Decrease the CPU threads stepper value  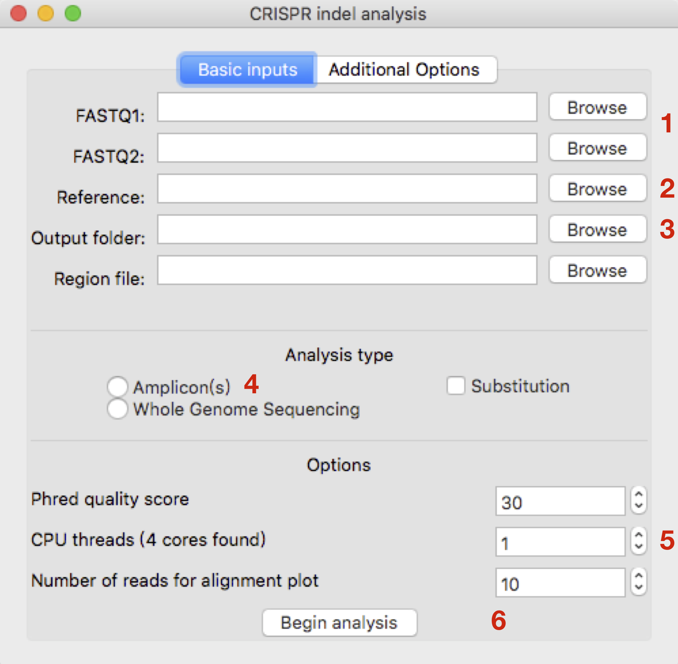(638, 547)
